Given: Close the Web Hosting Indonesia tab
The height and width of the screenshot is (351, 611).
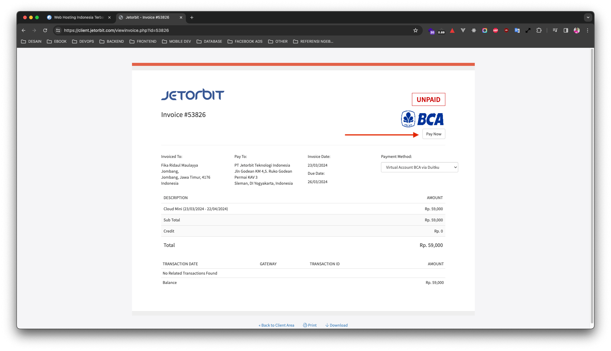Looking at the screenshot, I should pyautogui.click(x=109, y=17).
